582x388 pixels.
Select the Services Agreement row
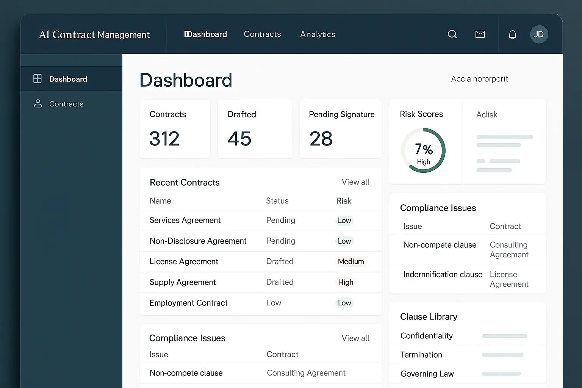point(185,220)
